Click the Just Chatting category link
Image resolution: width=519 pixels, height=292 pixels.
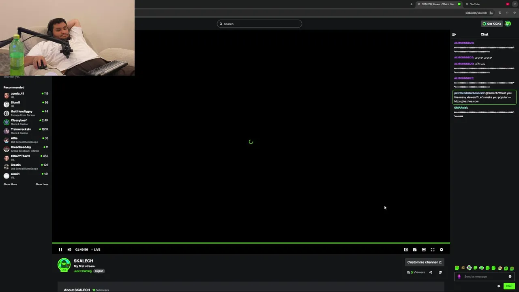(x=83, y=271)
